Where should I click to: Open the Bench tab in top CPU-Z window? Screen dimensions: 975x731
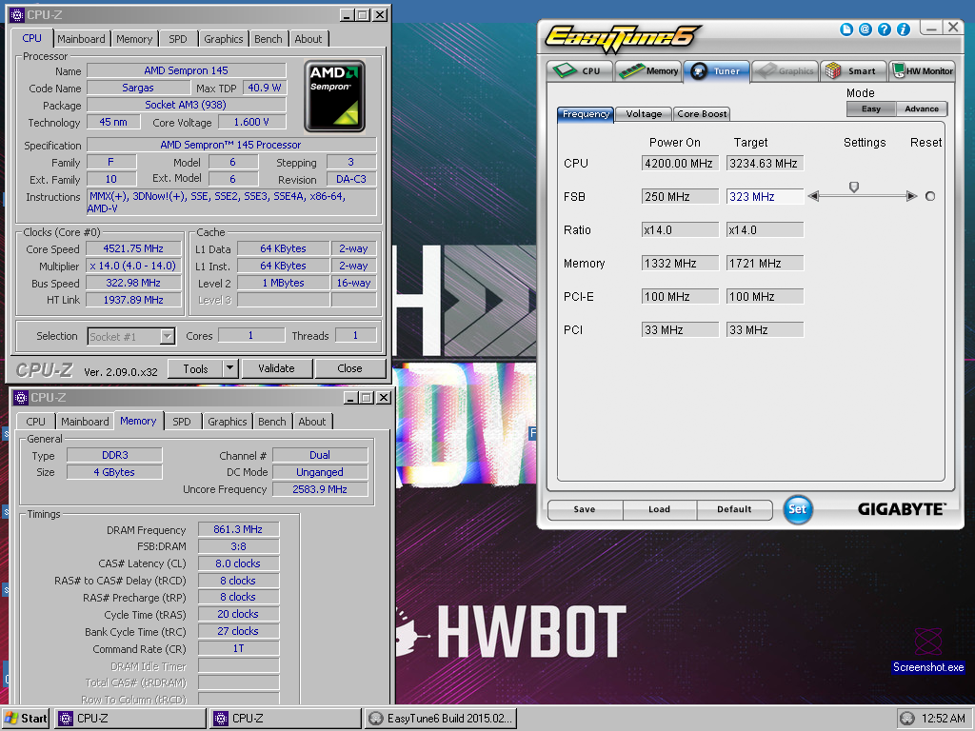coord(269,38)
